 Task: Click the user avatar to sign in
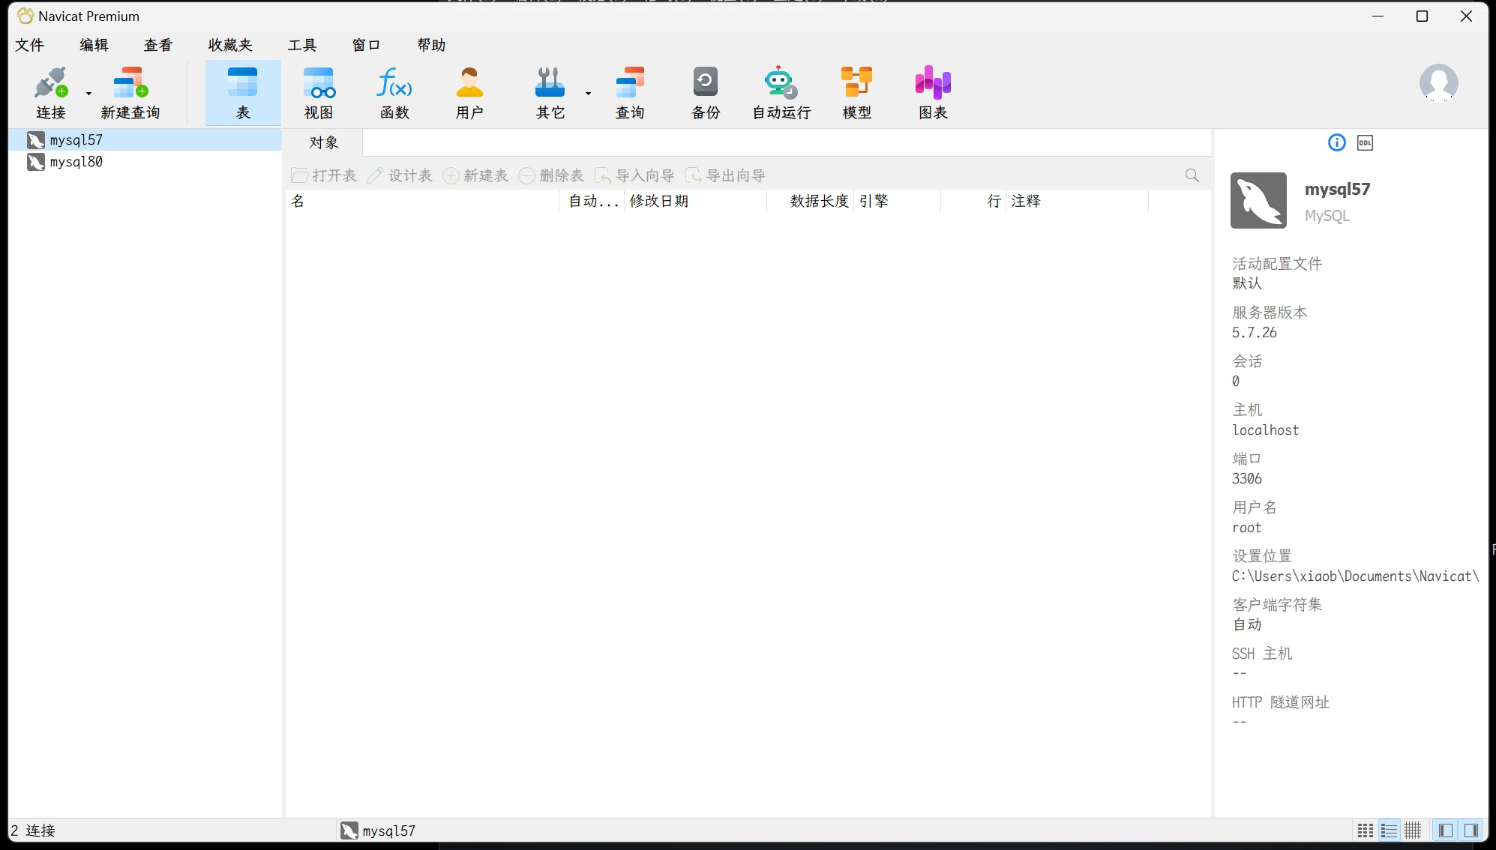click(x=1438, y=83)
